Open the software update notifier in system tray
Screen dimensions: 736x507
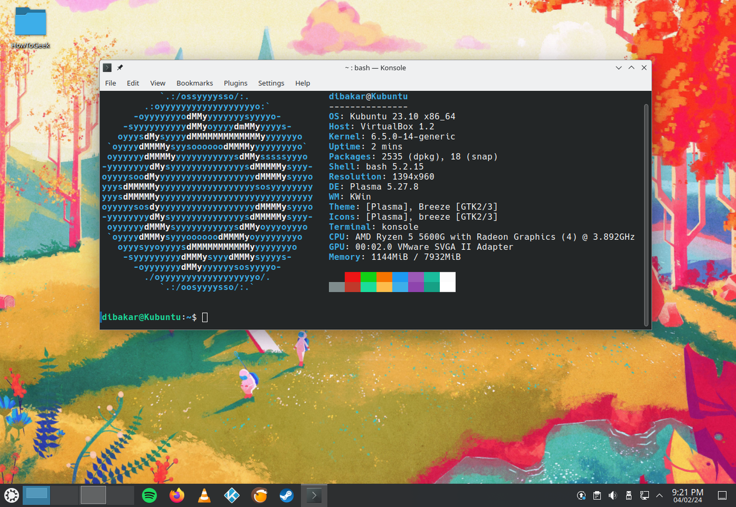[x=581, y=495]
